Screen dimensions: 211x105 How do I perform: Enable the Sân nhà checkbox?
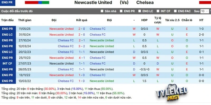click(x=102, y=11)
